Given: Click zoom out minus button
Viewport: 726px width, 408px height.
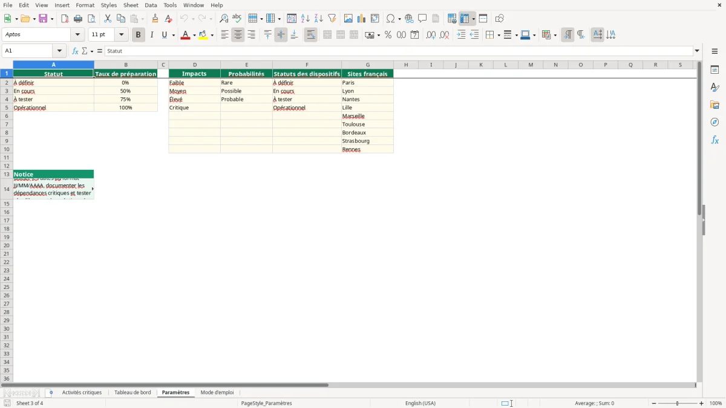Looking at the screenshot, I should [654, 403].
